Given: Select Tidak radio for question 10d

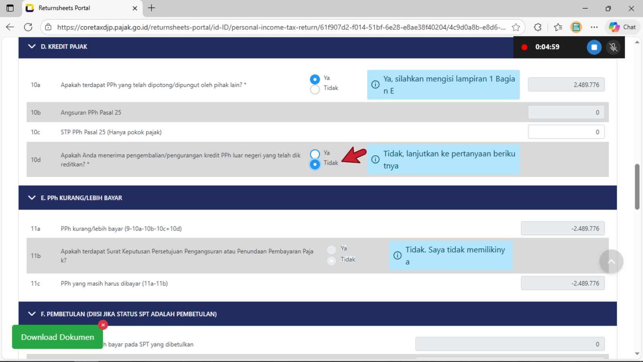Looking at the screenshot, I should [315, 164].
